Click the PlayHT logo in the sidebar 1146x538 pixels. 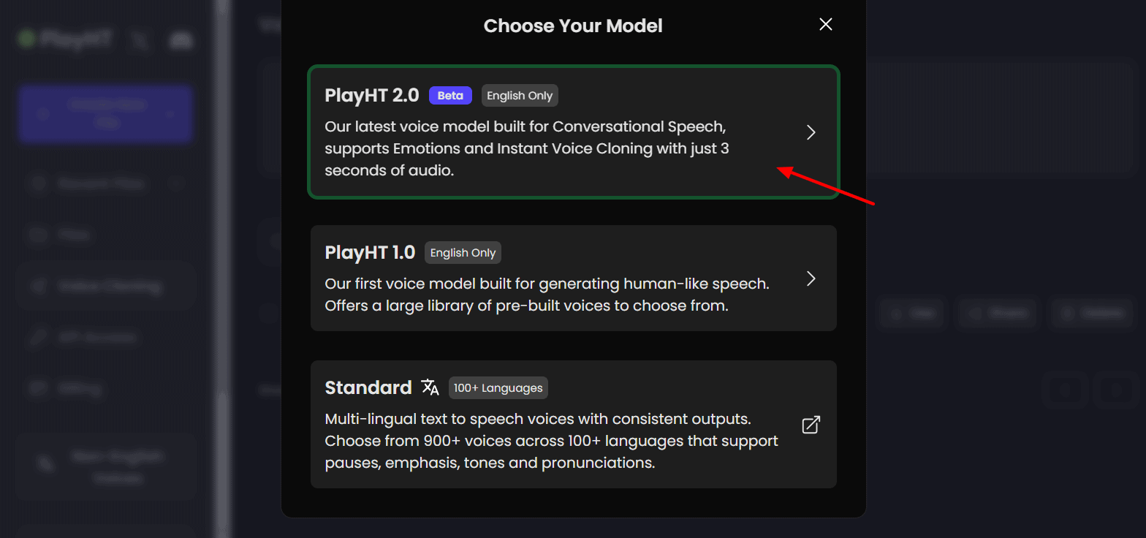pos(66,39)
